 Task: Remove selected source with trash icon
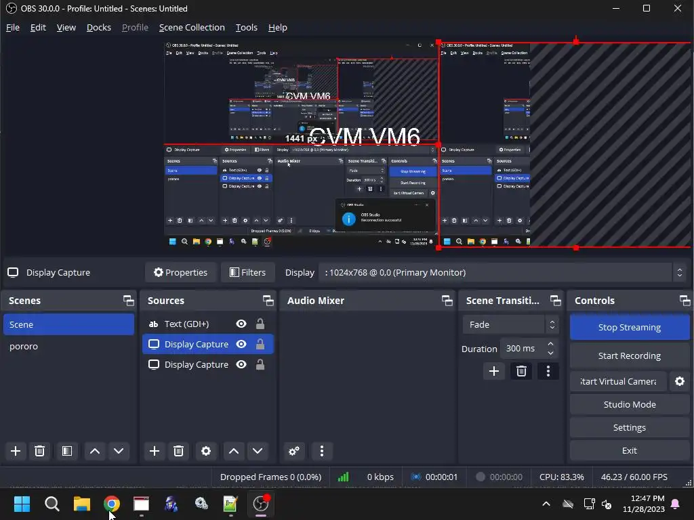coord(178,451)
